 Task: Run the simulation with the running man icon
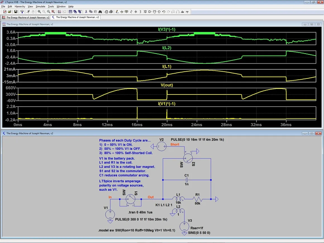point(28,12)
